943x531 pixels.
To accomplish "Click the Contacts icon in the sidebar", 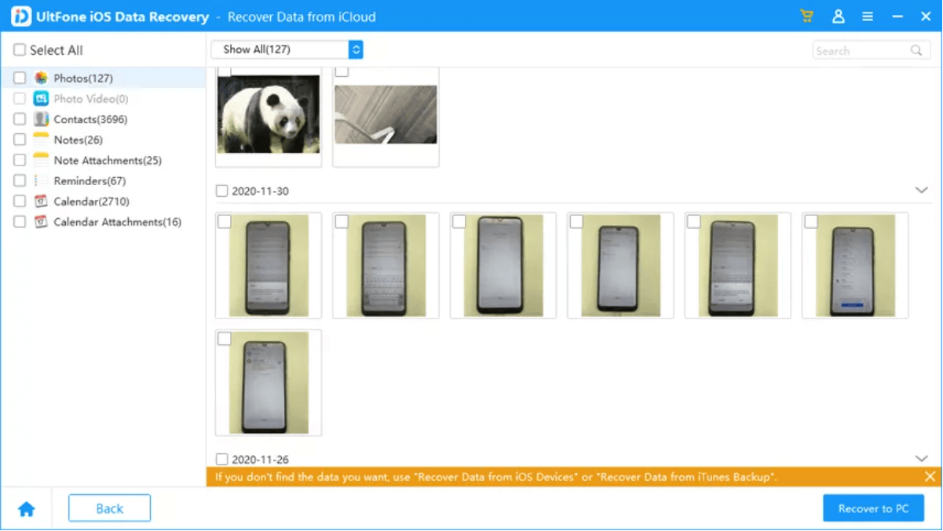I will coord(40,118).
